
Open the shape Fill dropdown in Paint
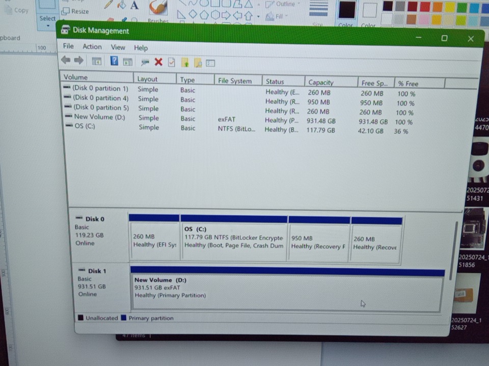point(277,16)
